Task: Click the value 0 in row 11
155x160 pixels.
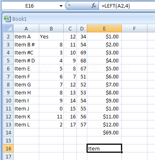Action: click(51, 108)
